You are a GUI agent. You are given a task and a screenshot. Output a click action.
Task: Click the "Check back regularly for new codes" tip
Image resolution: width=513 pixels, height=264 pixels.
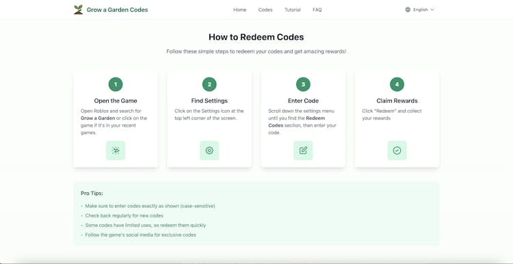124,215
